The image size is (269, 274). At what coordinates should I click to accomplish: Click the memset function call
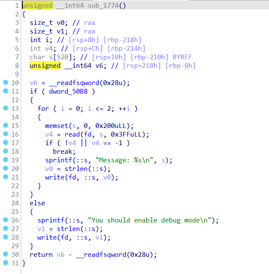pyautogui.click(x=56, y=126)
